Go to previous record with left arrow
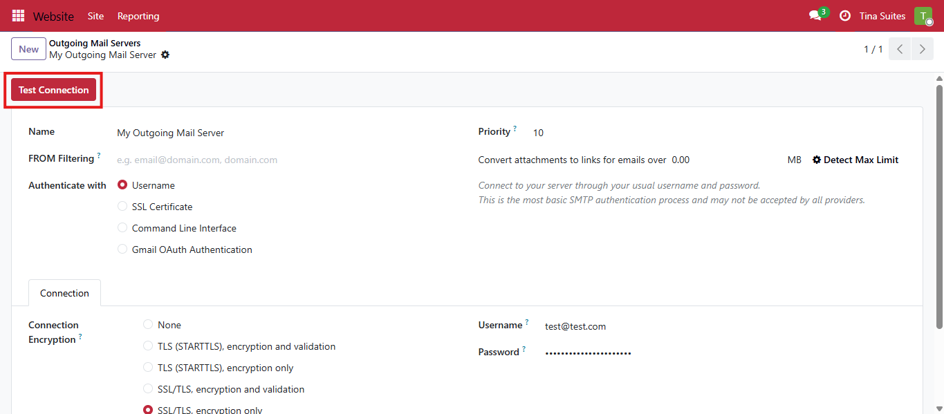The image size is (944, 414). click(900, 49)
